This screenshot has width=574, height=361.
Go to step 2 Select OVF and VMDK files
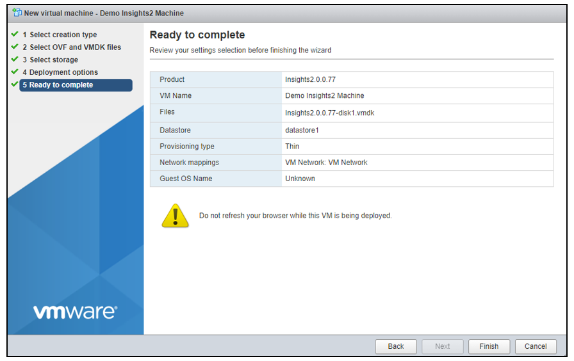pos(72,47)
